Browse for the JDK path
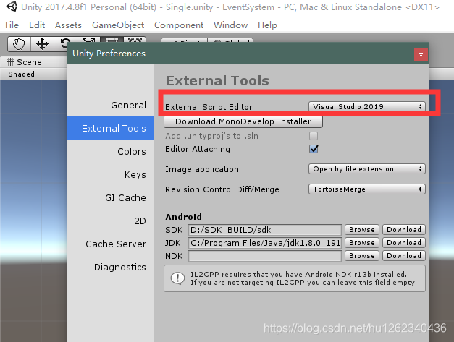The width and height of the screenshot is (454, 342). pos(362,242)
